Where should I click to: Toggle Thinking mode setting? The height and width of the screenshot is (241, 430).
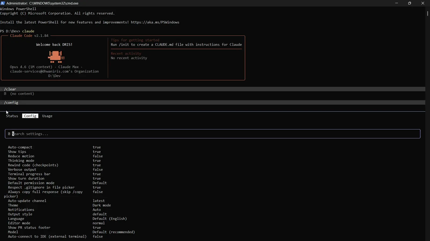pyautogui.click(x=54, y=161)
